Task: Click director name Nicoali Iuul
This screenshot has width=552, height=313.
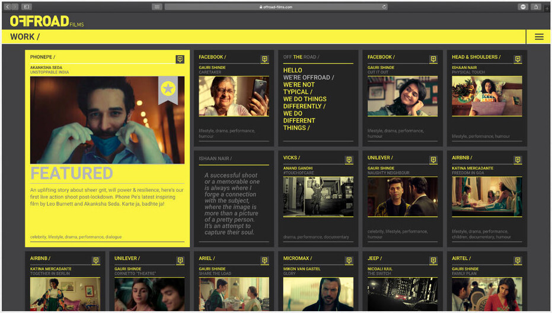Action: (x=380, y=269)
